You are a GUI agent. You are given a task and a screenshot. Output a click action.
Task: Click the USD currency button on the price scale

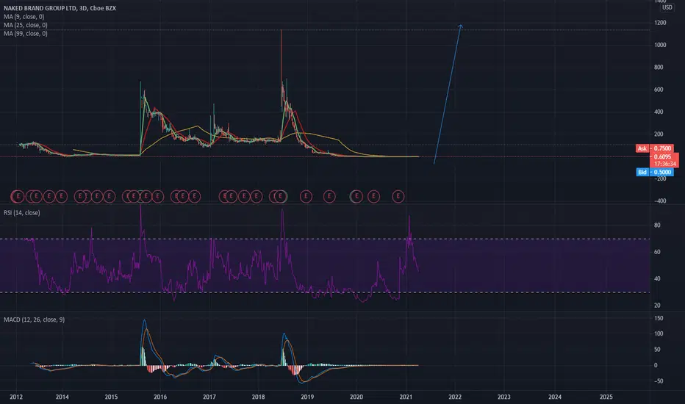pyautogui.click(x=667, y=7)
